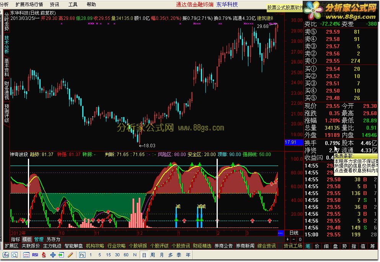380x262 pixels.
Task: Open the 关联报价 tab
Action: [31, 246]
